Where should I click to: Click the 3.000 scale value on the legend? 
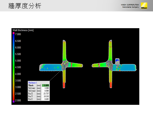pos(18,87)
